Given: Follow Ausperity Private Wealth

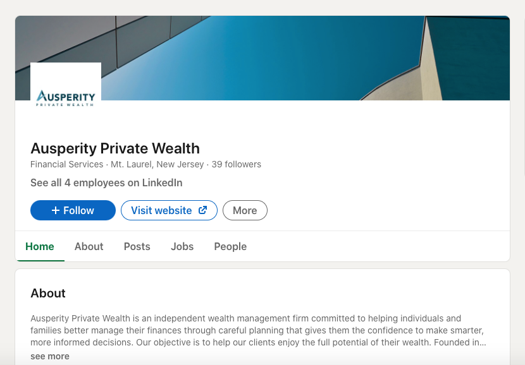Looking at the screenshot, I should coord(73,210).
